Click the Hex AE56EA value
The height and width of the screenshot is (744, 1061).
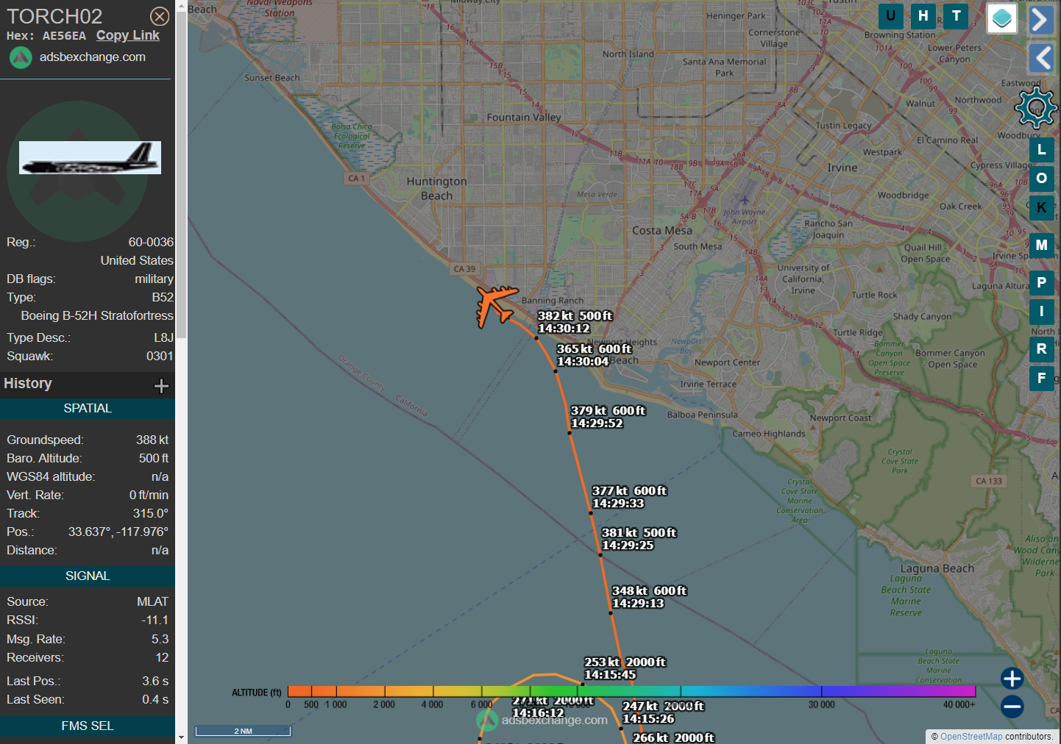pos(64,36)
